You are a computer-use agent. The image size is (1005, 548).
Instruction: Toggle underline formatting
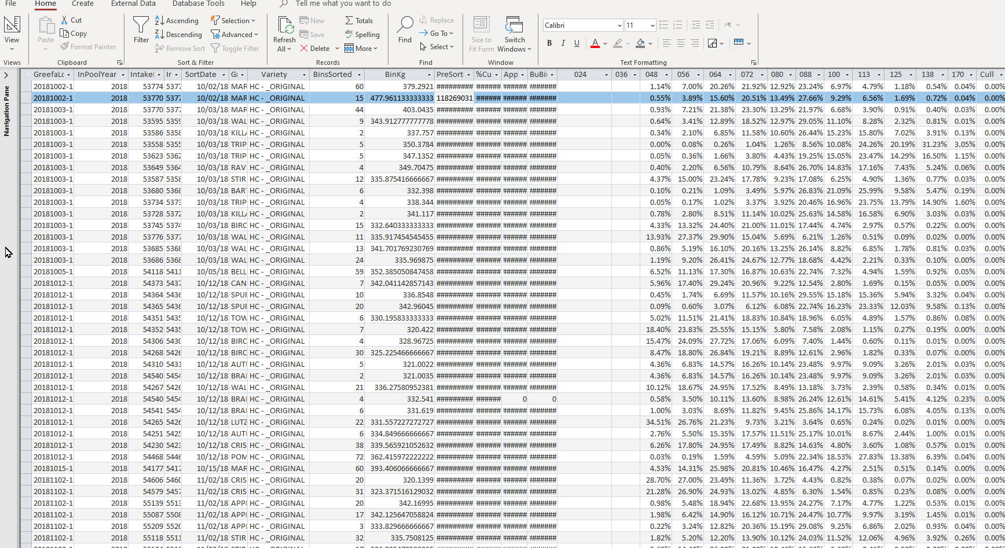click(577, 43)
